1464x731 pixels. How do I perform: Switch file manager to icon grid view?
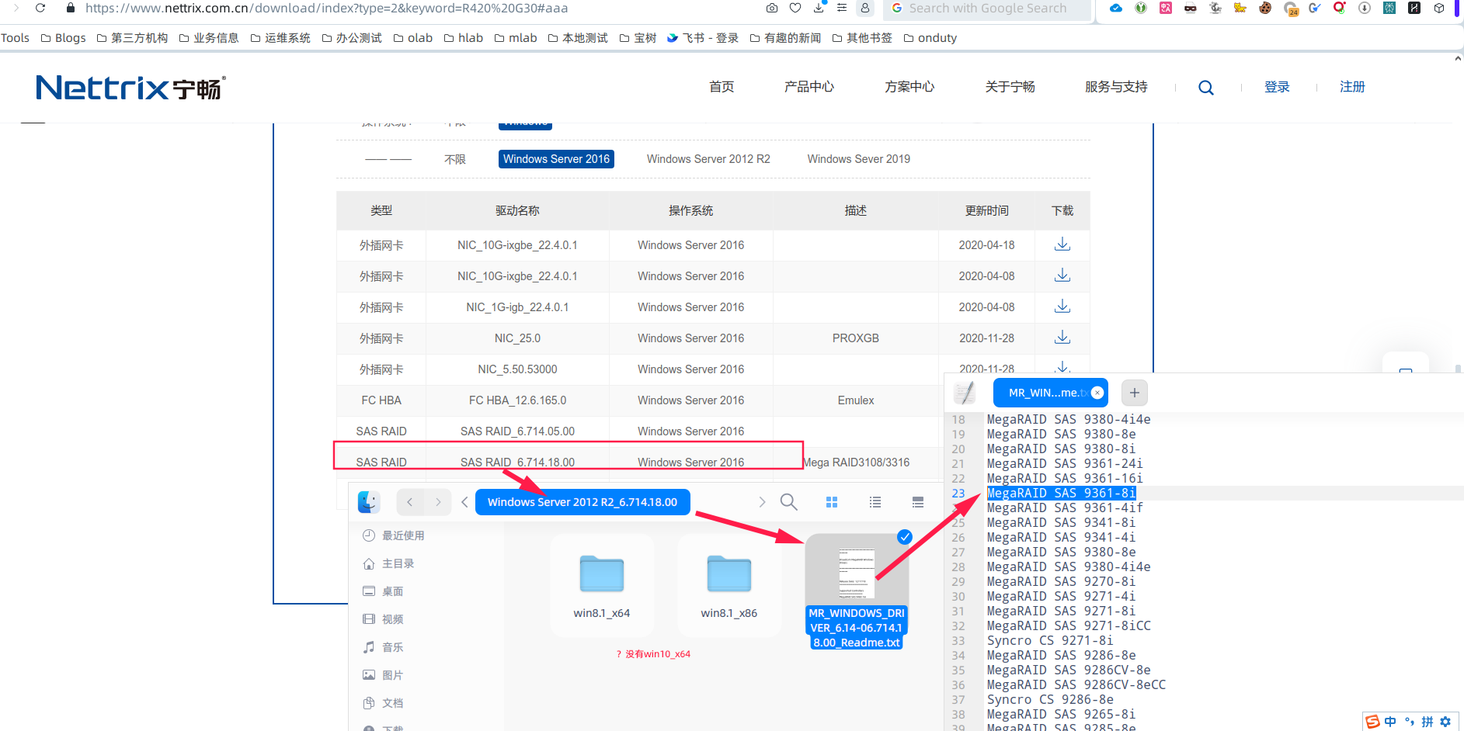coord(832,502)
